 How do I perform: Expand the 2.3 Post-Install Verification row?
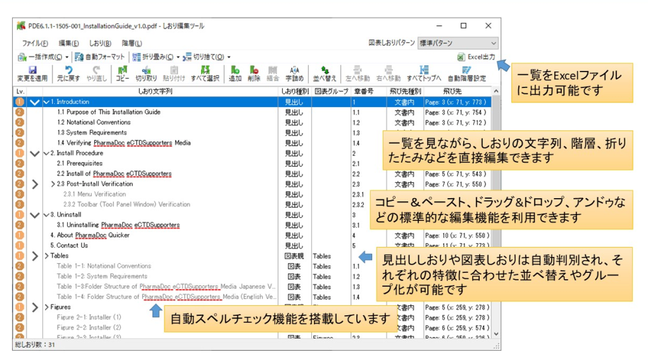[35, 184]
